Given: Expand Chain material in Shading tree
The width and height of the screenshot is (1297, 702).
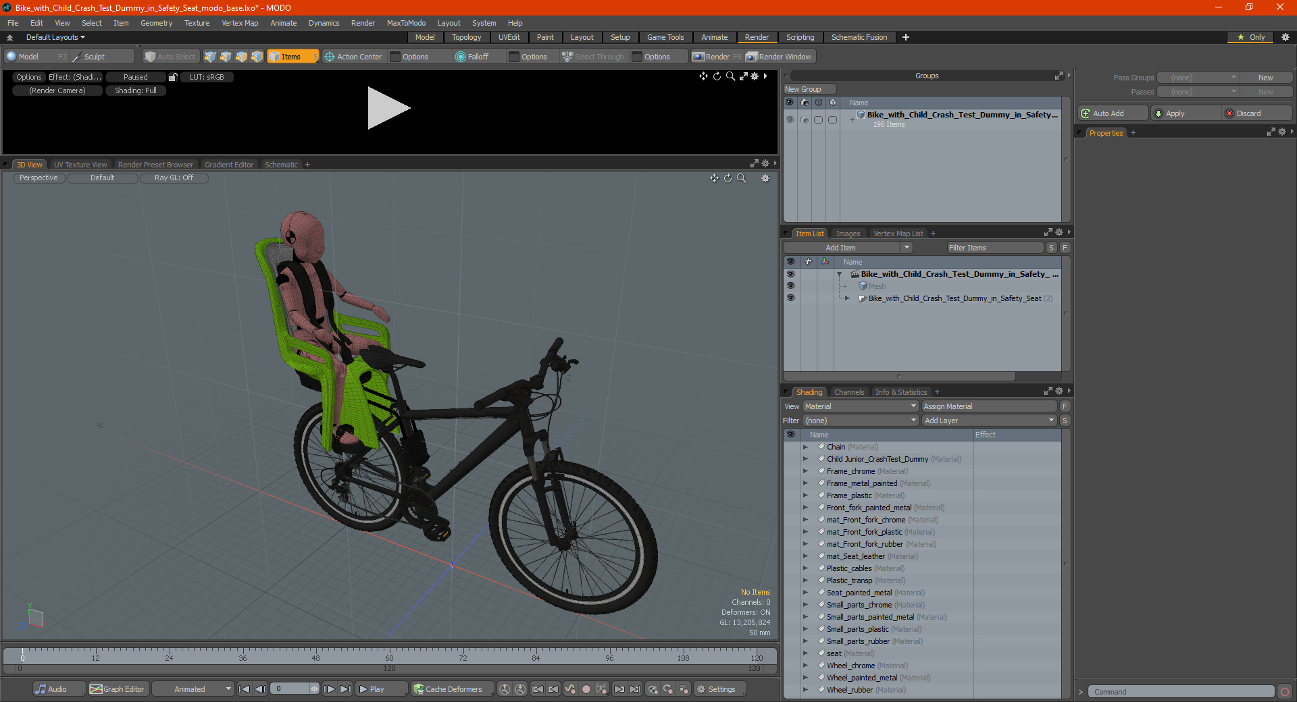Looking at the screenshot, I should coord(805,447).
